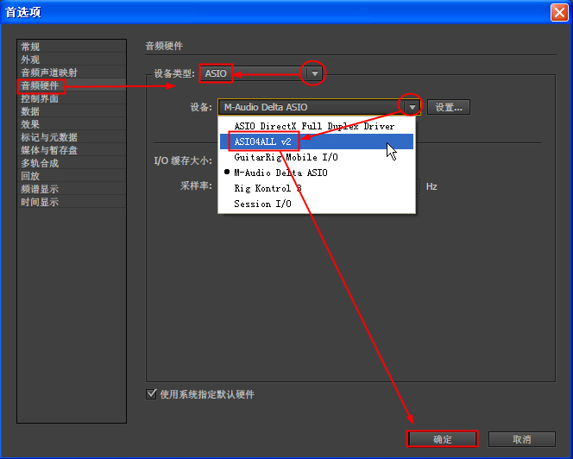
Task: Open the 常规 preferences category
Action: (x=72, y=47)
